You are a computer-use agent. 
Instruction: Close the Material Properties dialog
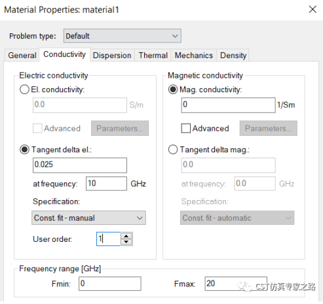click(x=313, y=9)
